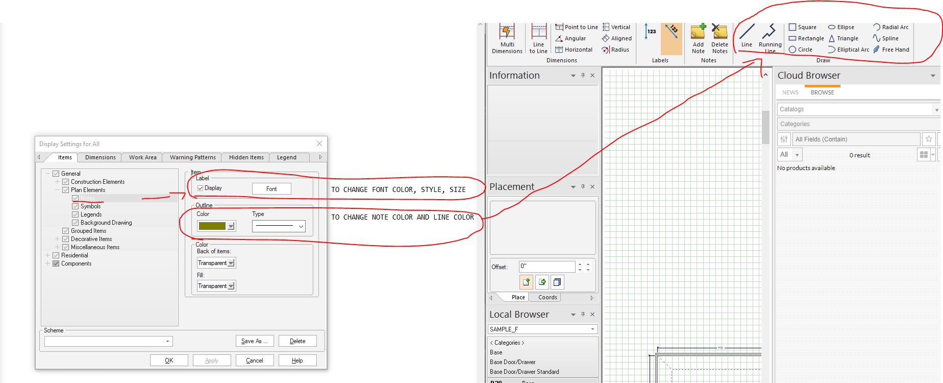Click the Offset input field
The height and width of the screenshot is (383, 943).
point(547,267)
